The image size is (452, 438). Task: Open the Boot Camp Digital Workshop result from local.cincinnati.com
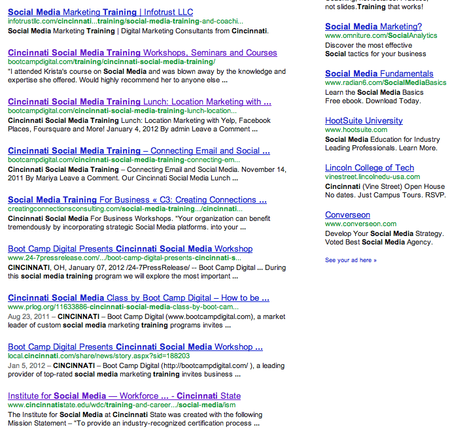pyautogui.click(x=135, y=346)
